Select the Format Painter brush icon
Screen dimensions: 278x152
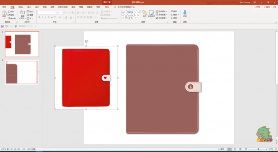click(x=8, y=19)
